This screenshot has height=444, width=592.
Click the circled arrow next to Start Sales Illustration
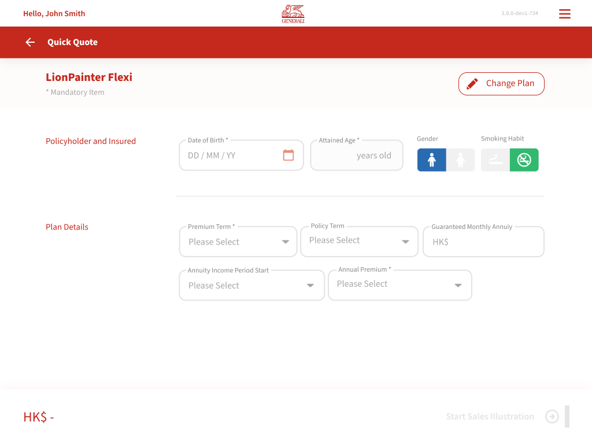click(x=552, y=416)
